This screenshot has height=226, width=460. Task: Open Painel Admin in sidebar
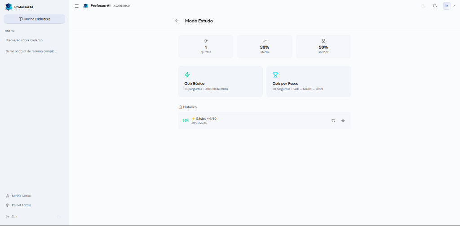click(x=18, y=205)
